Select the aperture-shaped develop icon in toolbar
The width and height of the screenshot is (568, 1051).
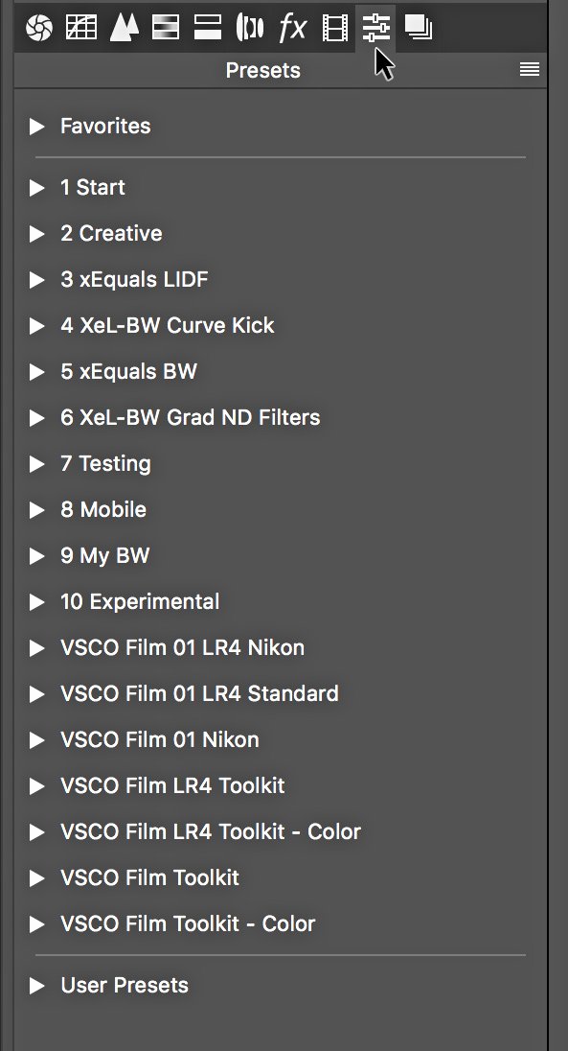tap(38, 27)
